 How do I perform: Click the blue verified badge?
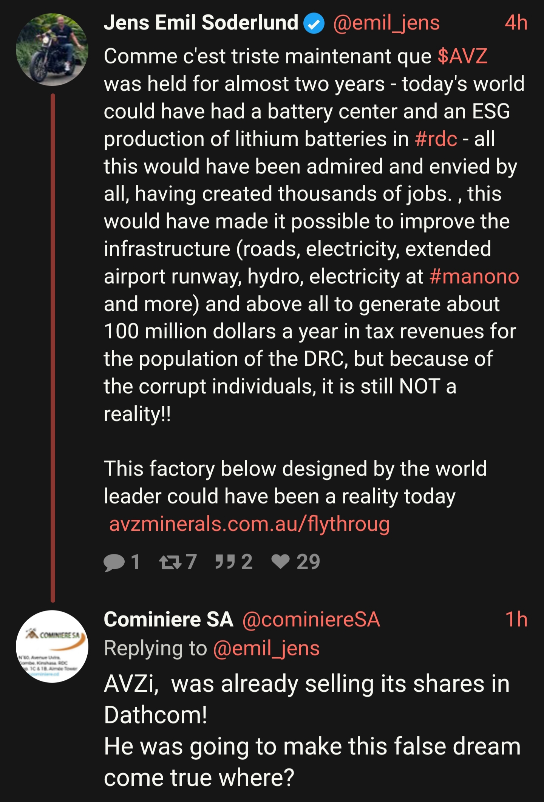point(314,23)
